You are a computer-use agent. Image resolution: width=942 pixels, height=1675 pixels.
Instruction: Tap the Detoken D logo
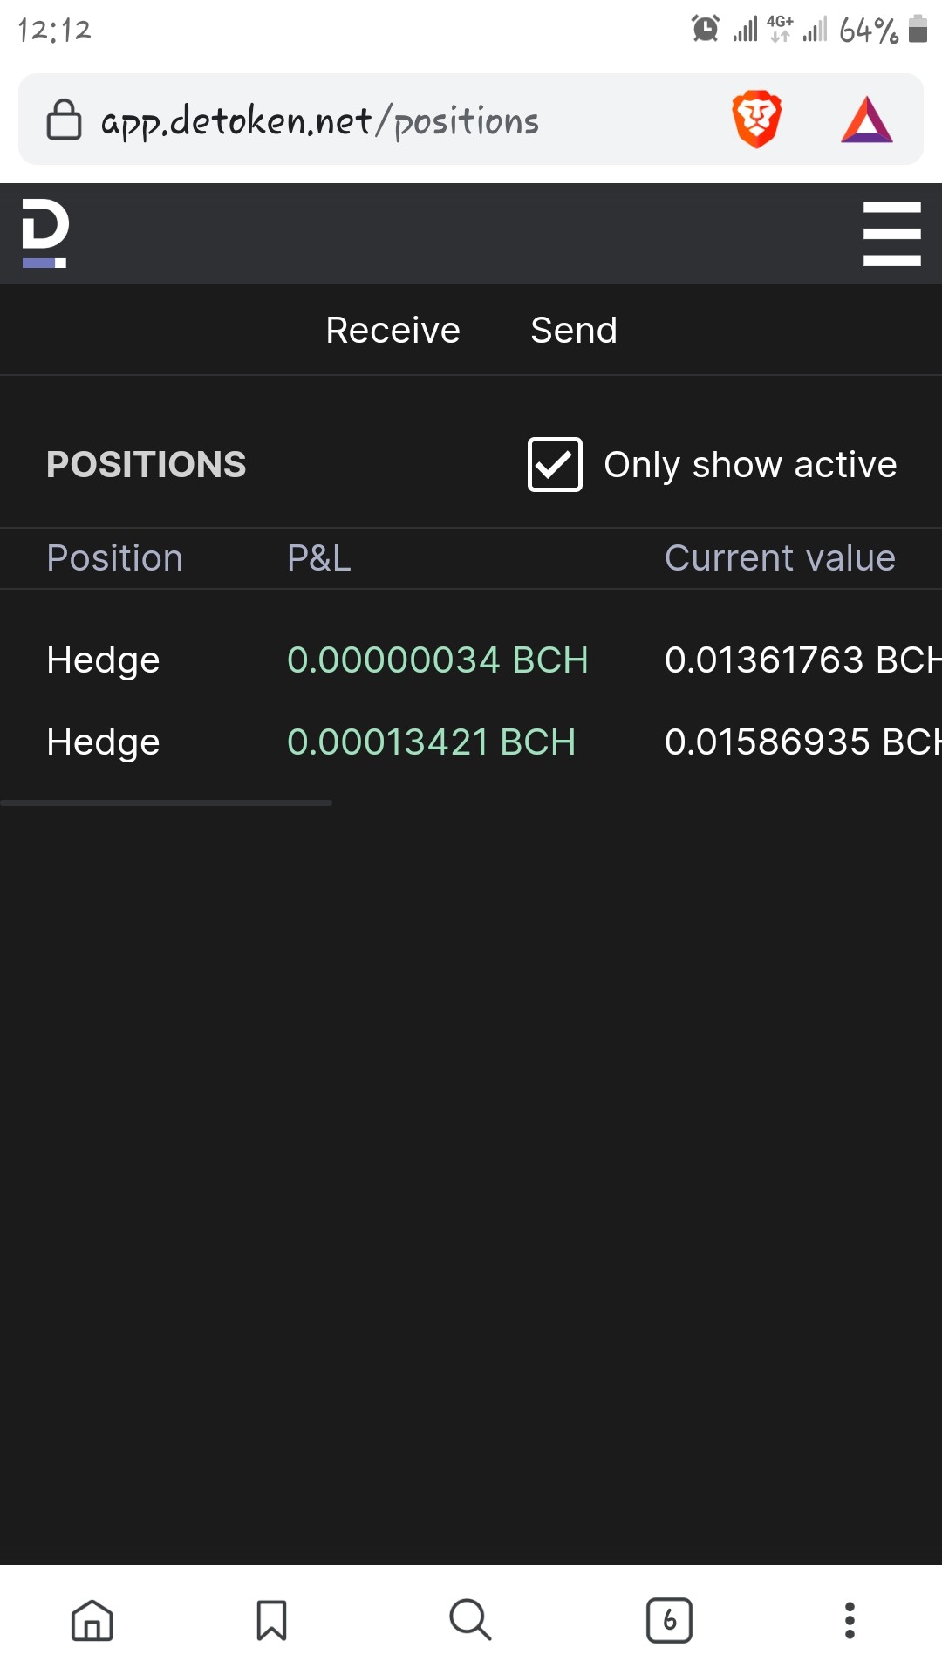(x=45, y=233)
